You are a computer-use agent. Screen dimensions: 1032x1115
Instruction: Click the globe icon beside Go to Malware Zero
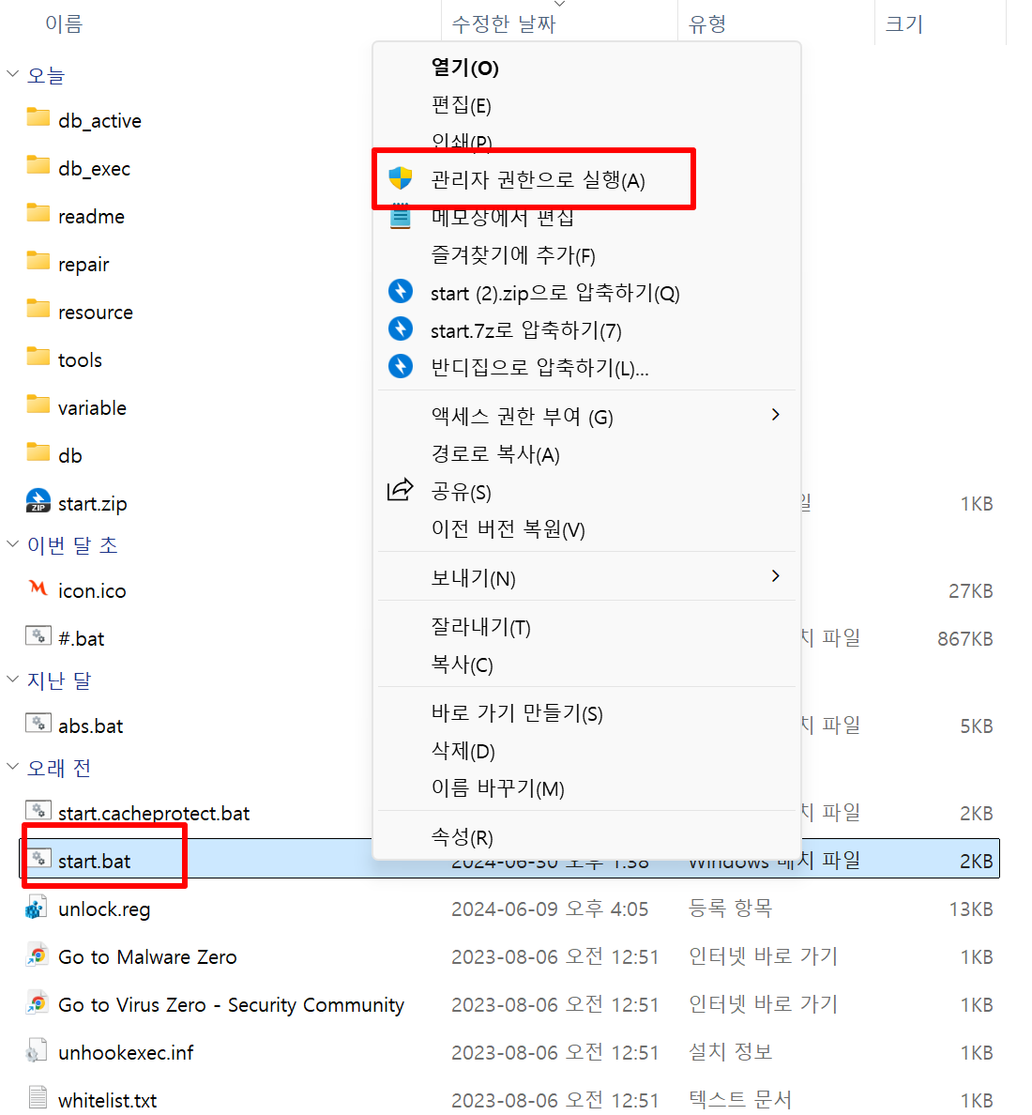[37, 955]
